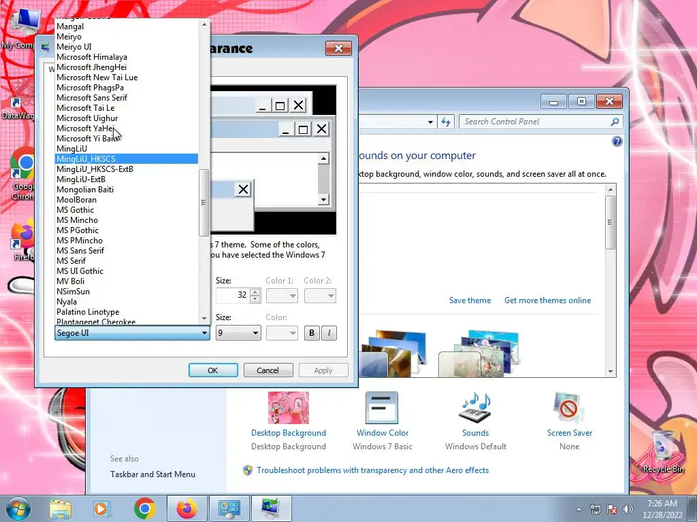The width and height of the screenshot is (697, 522).
Task: Select MS Gothic font
Action: pos(127,210)
